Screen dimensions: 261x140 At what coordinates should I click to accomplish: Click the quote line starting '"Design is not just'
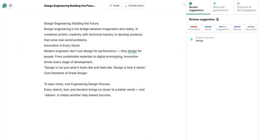(x=95, y=68)
